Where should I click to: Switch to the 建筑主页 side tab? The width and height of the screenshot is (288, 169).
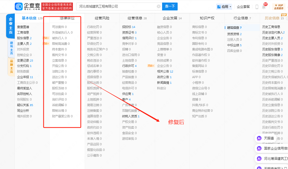pyautogui.click(x=11, y=48)
